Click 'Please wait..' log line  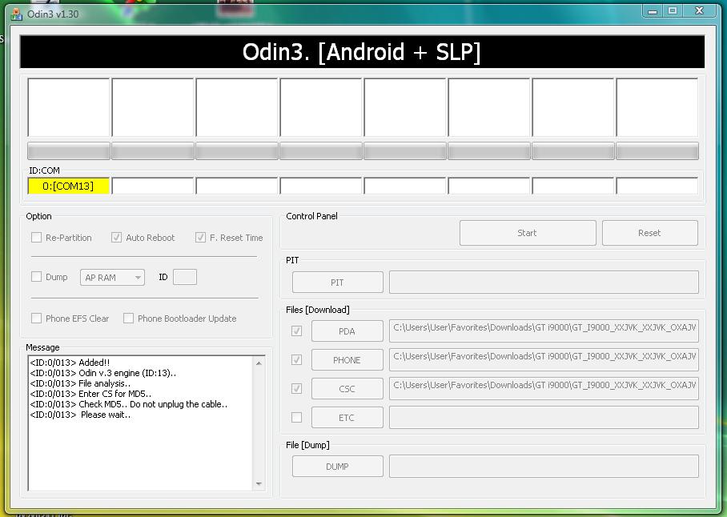pos(80,415)
